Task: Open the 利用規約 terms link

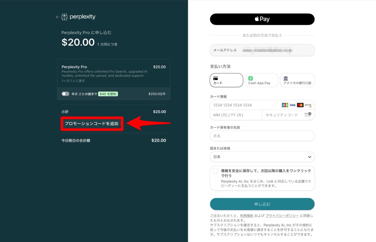Action: [x=247, y=215]
